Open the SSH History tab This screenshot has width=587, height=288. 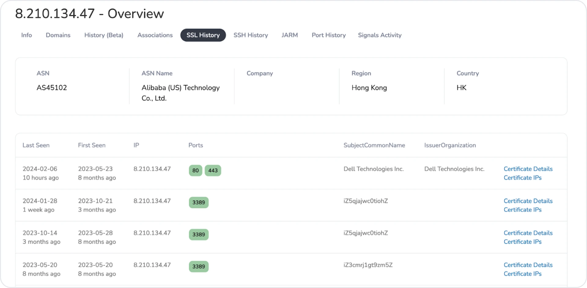coord(251,35)
